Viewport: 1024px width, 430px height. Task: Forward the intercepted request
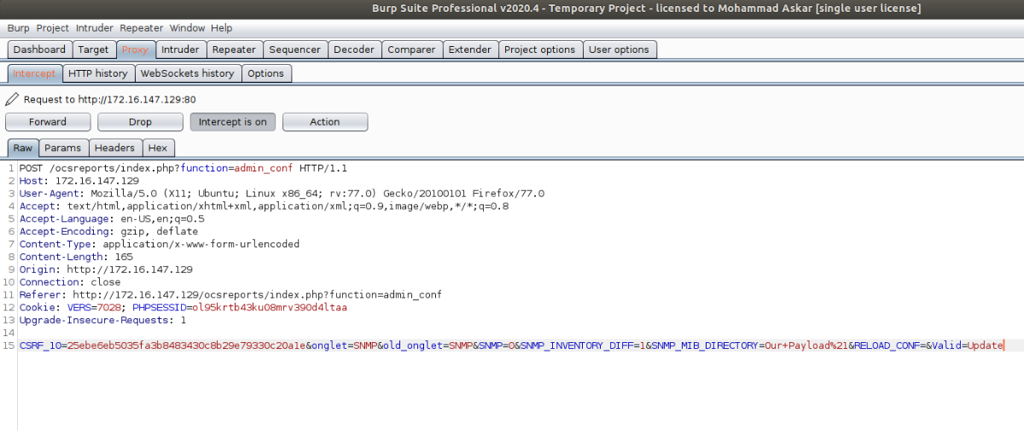(48, 122)
